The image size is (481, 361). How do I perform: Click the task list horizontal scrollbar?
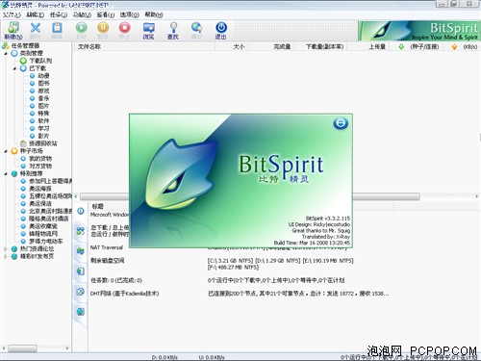249,196
